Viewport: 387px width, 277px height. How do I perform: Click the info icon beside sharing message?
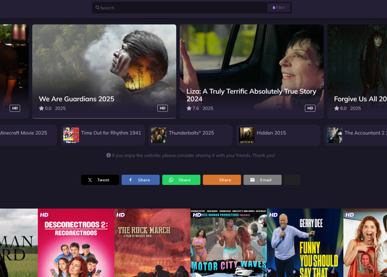pyautogui.click(x=108, y=155)
